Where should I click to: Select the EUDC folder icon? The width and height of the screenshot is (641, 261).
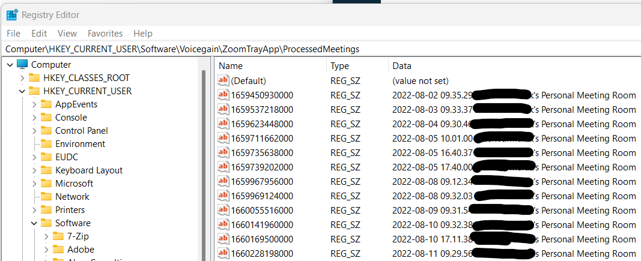[46, 157]
